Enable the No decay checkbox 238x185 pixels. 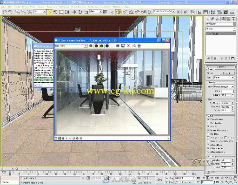pos(208,134)
